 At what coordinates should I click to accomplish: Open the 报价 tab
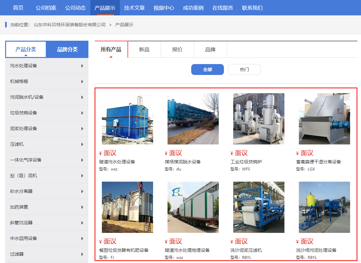(177, 50)
